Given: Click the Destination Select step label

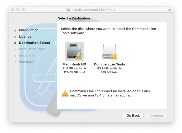Looking at the screenshot, I should click(x=35, y=43).
